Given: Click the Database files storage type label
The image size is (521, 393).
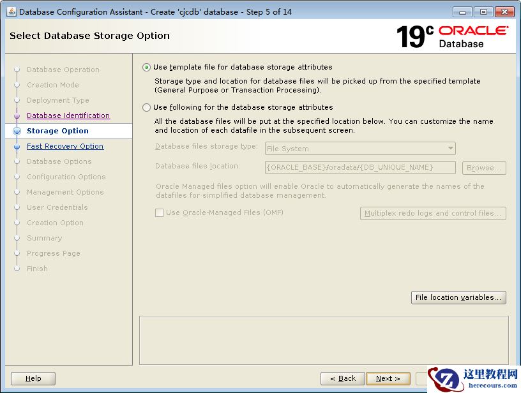Looking at the screenshot, I should 206,146.
